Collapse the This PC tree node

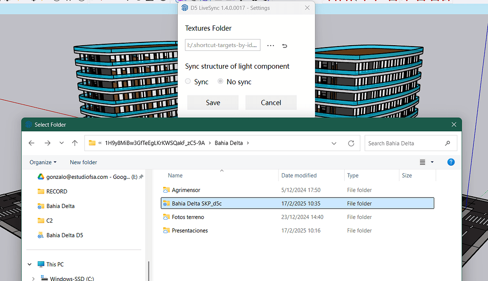(x=30, y=265)
